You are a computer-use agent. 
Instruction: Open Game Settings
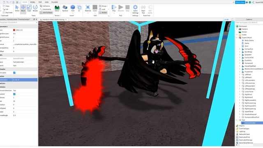click(x=135, y=9)
